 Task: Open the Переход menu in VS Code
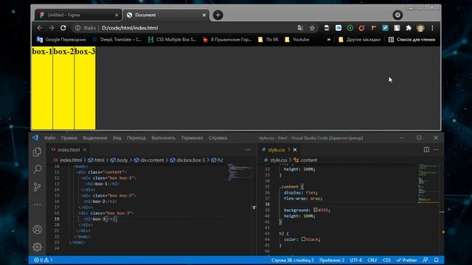coord(136,138)
